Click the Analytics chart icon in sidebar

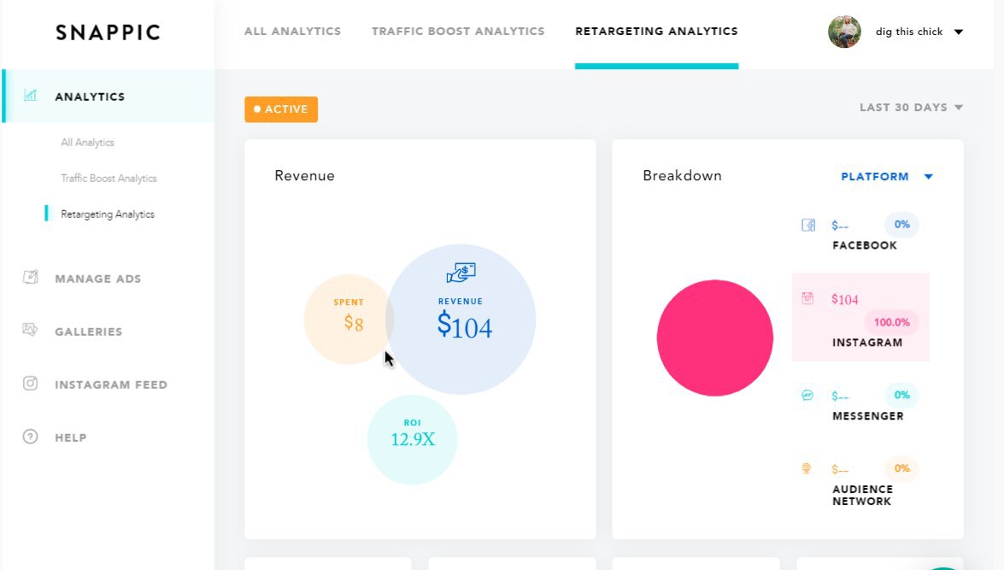click(x=31, y=96)
